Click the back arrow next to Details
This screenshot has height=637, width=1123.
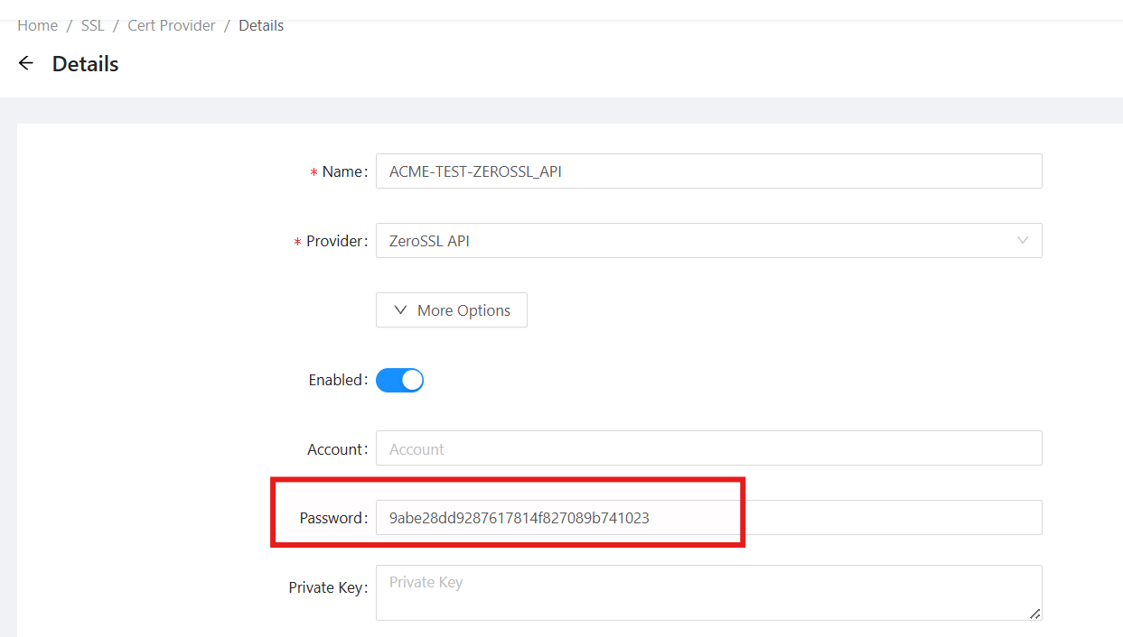26,63
